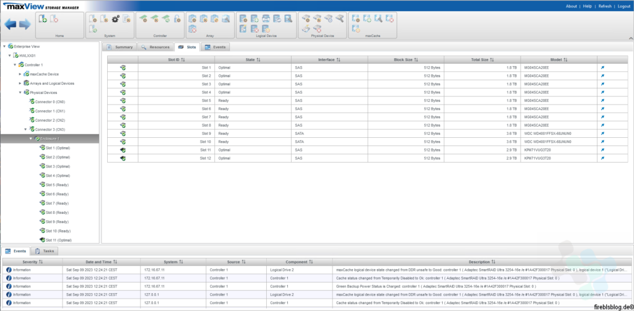Image resolution: width=634 pixels, height=311 pixels.
Task: Click delete array icon with red X
Action: (x=193, y=28)
